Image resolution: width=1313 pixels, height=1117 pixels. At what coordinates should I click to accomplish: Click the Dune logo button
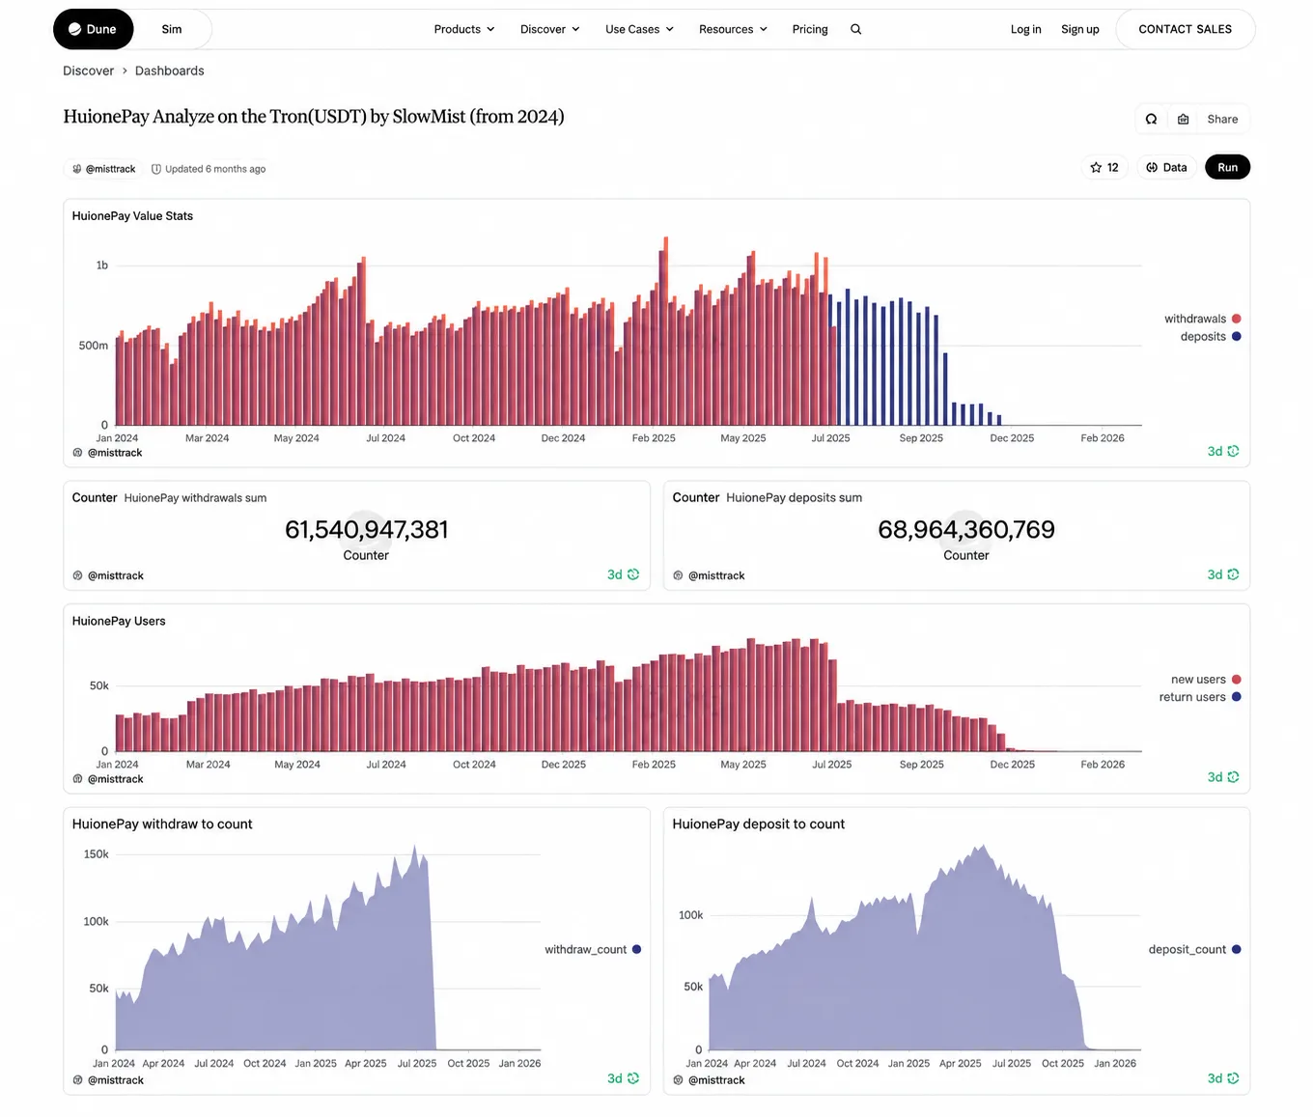[93, 29]
